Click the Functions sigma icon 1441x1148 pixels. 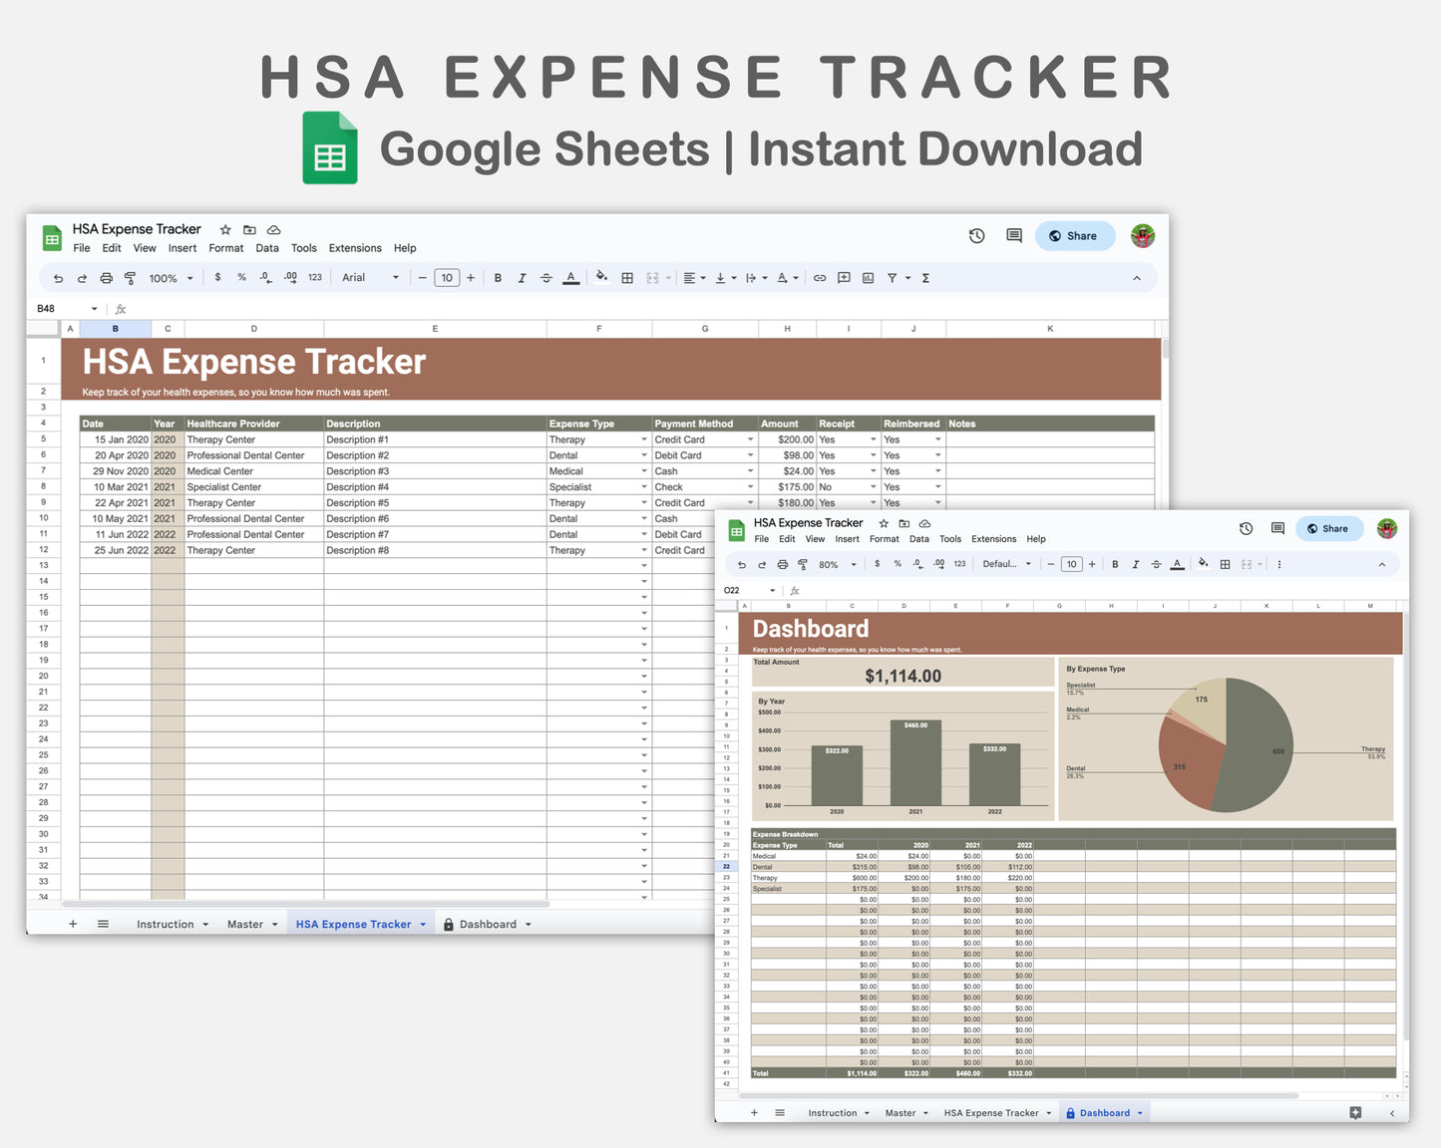pos(925,278)
